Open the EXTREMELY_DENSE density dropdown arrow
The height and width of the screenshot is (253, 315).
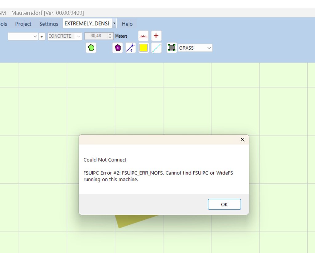pyautogui.click(x=114, y=23)
